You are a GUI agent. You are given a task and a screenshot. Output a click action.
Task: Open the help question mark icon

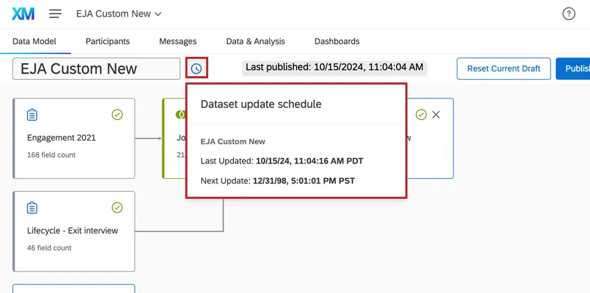[x=568, y=14]
